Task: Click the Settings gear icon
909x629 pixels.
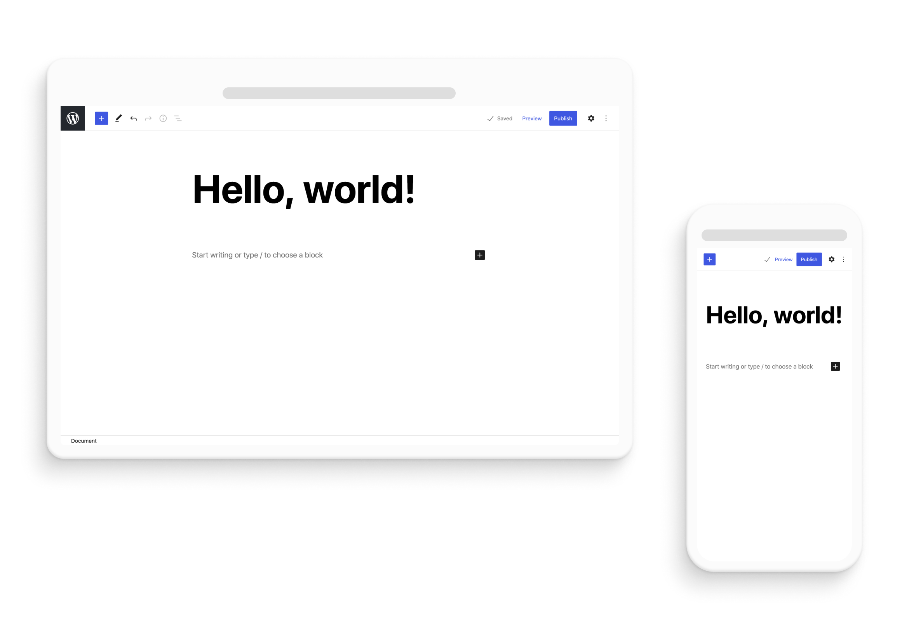Action: click(x=591, y=117)
